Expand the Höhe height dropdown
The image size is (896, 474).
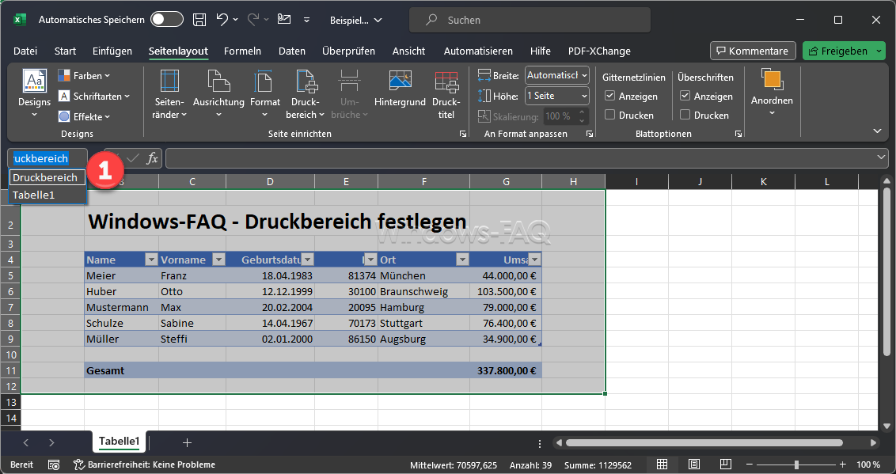[583, 96]
